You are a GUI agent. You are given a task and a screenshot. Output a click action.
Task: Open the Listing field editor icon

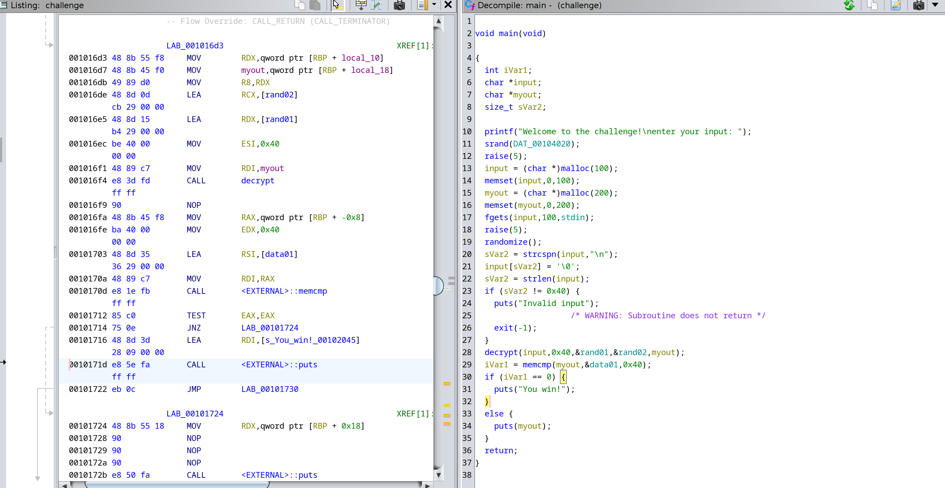pyautogui.click(x=361, y=5)
